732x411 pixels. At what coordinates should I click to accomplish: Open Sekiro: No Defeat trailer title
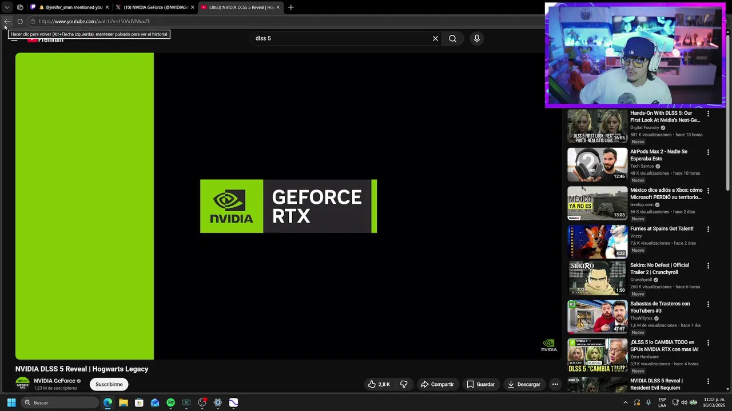(x=659, y=269)
